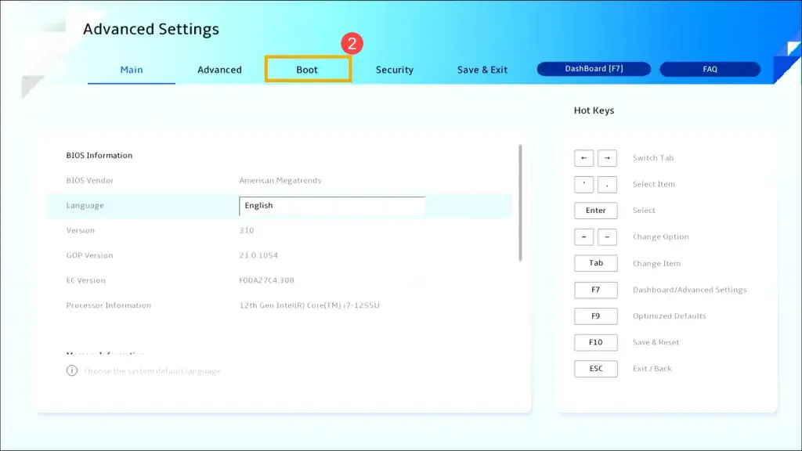
Task: Open the FAQ button
Action: click(710, 69)
